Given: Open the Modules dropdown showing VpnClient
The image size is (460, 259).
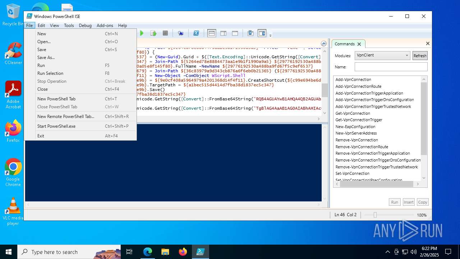Looking at the screenshot, I should [x=382, y=55].
